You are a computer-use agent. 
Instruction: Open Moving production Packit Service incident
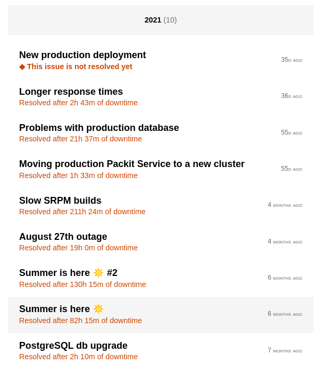[x=132, y=164]
